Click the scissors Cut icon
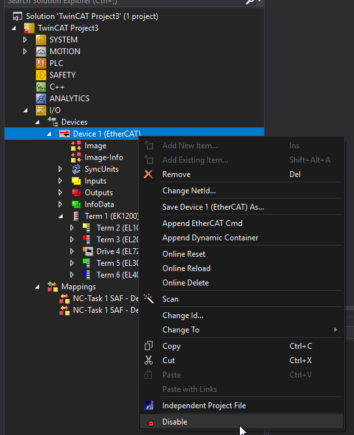Viewport: 354px width, 435px height. (149, 360)
